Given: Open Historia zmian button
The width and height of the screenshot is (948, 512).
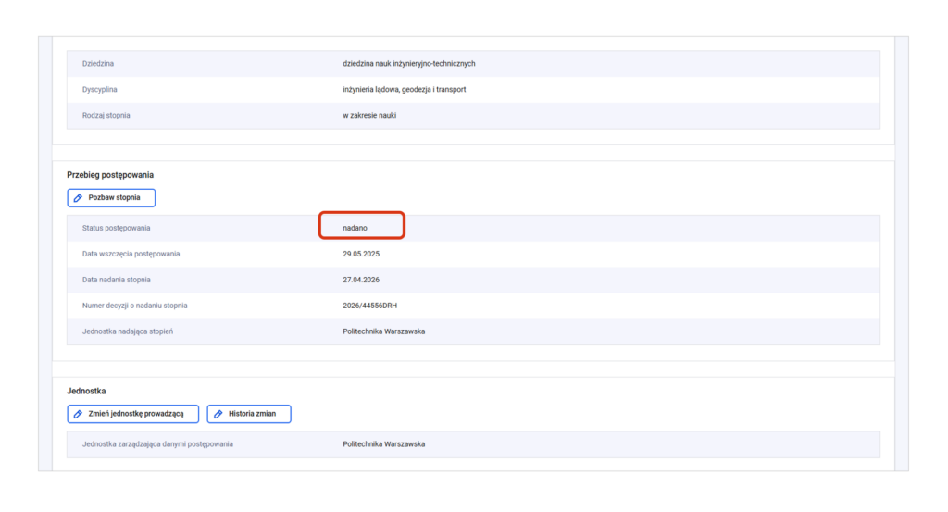Looking at the screenshot, I should pos(249,414).
